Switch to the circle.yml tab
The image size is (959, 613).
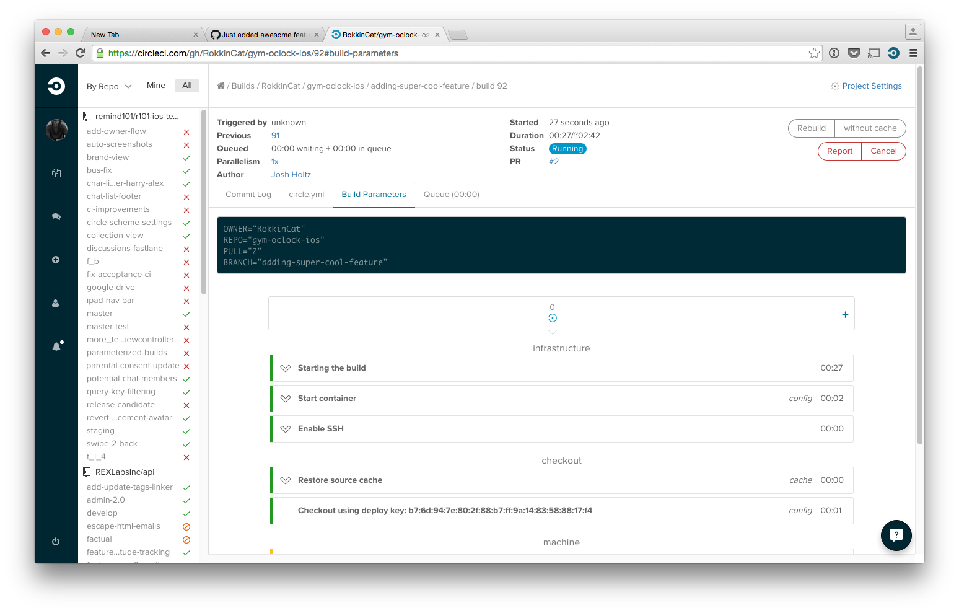[306, 195]
